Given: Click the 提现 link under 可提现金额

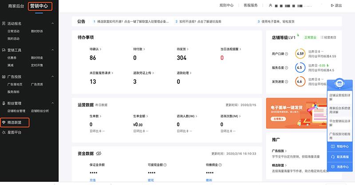Looking at the screenshot, I should [x=151, y=180].
